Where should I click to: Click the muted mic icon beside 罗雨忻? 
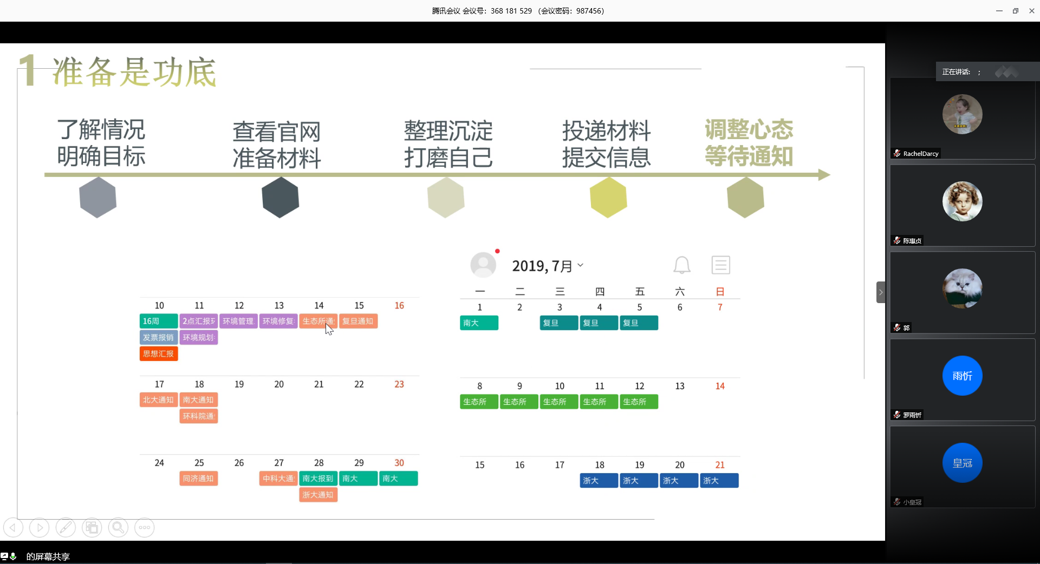coord(897,415)
